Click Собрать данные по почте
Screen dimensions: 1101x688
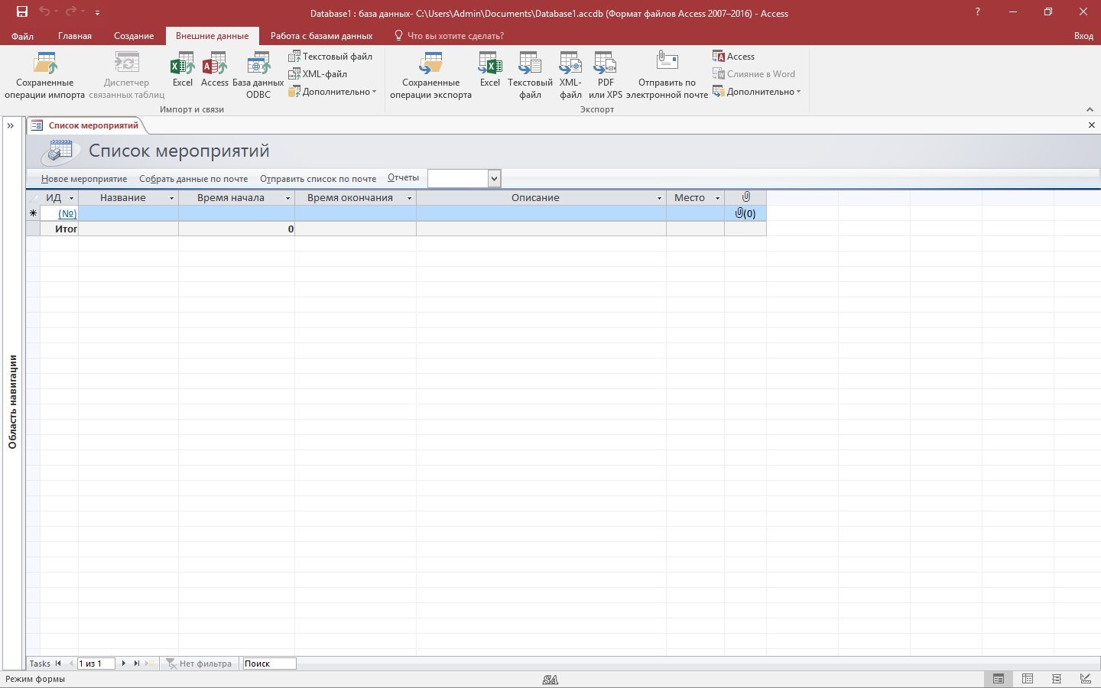(x=193, y=179)
